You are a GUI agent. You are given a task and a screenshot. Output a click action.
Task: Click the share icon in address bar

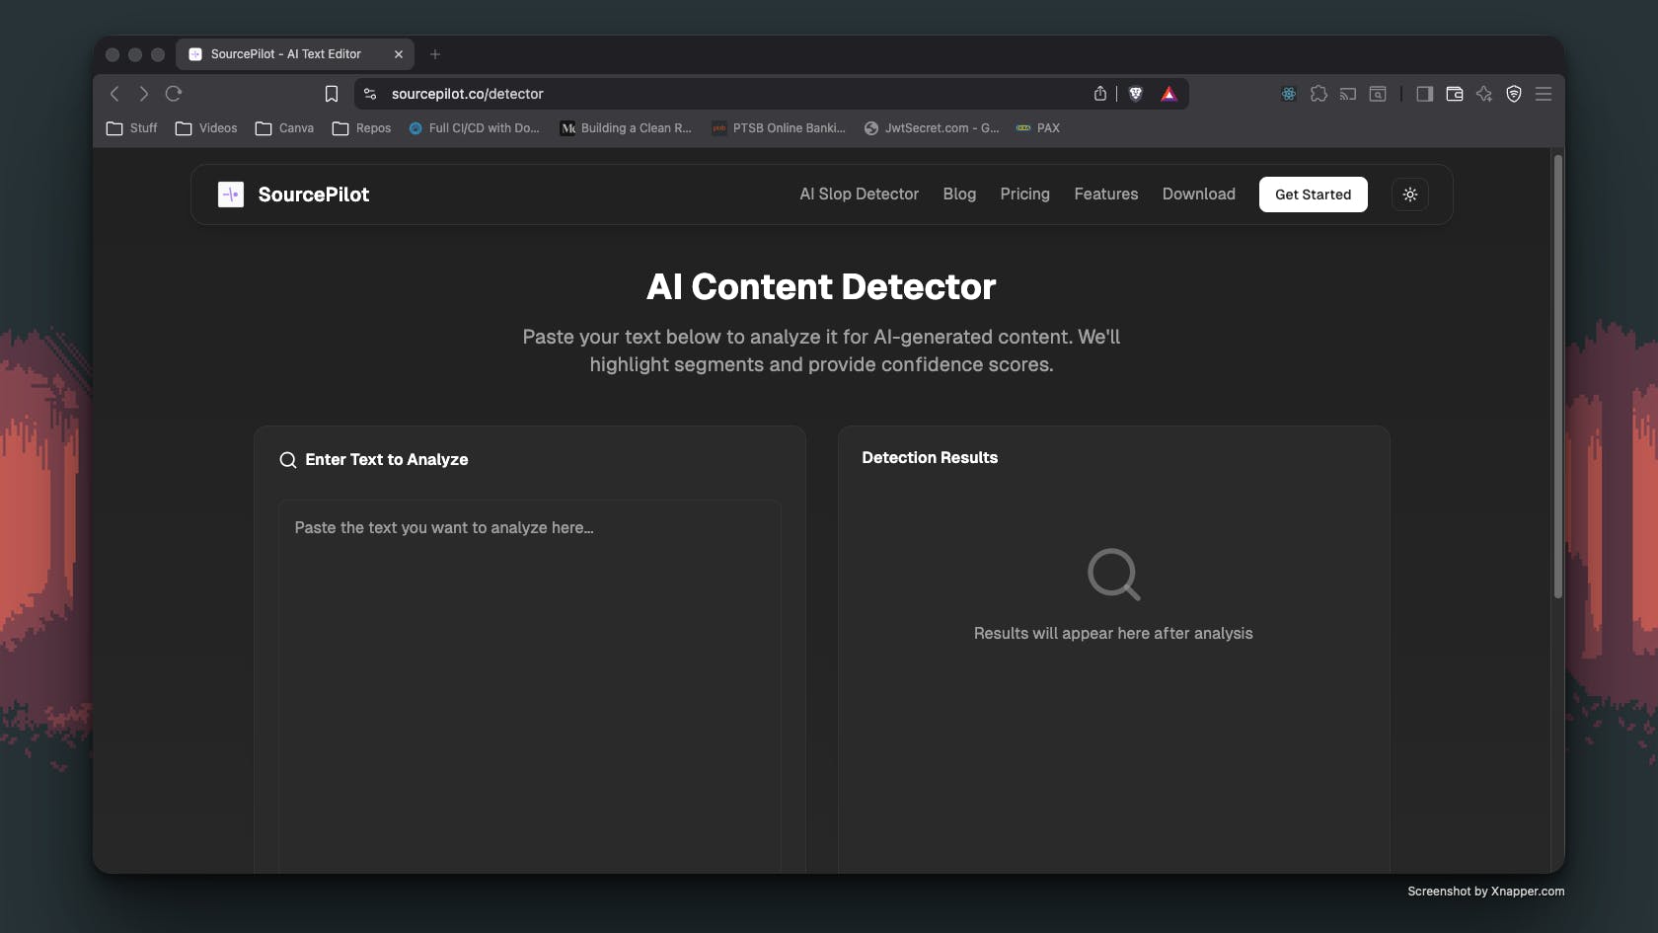tap(1100, 94)
